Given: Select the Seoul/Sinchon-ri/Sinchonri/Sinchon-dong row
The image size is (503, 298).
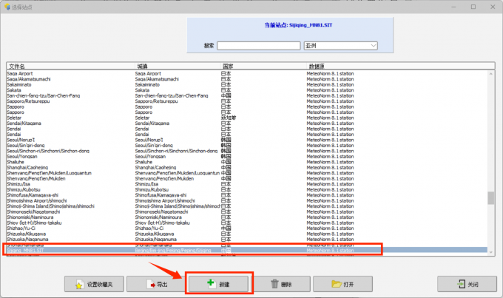Looking at the screenshot, I should click(247, 151).
